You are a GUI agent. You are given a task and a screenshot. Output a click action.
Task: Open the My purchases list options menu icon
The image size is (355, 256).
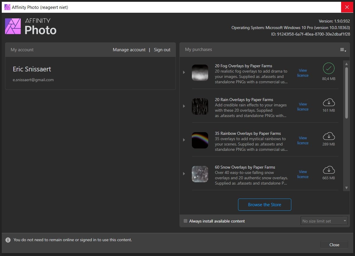[x=343, y=50]
